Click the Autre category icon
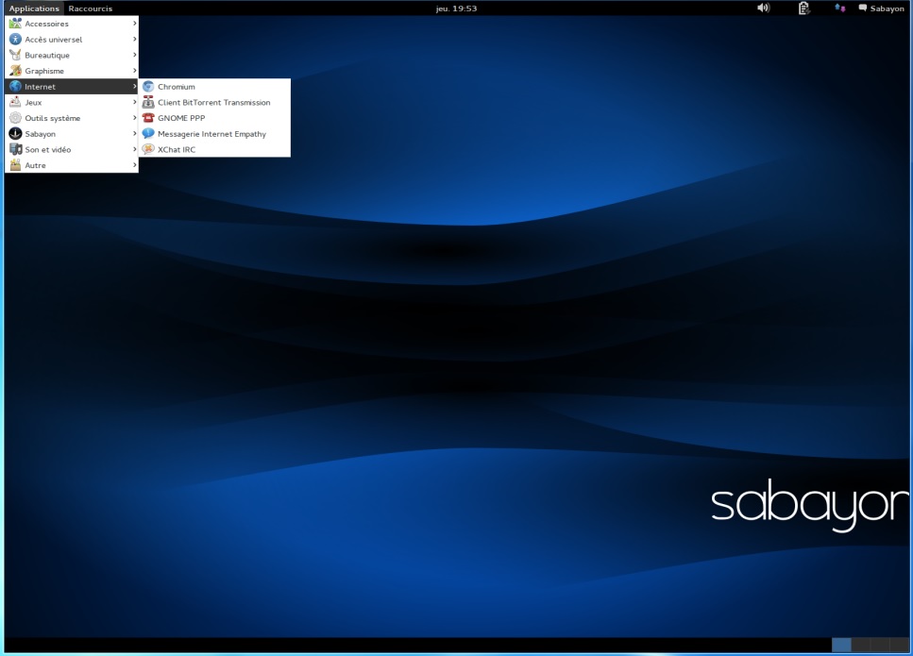The height and width of the screenshot is (656, 913). pos(16,165)
